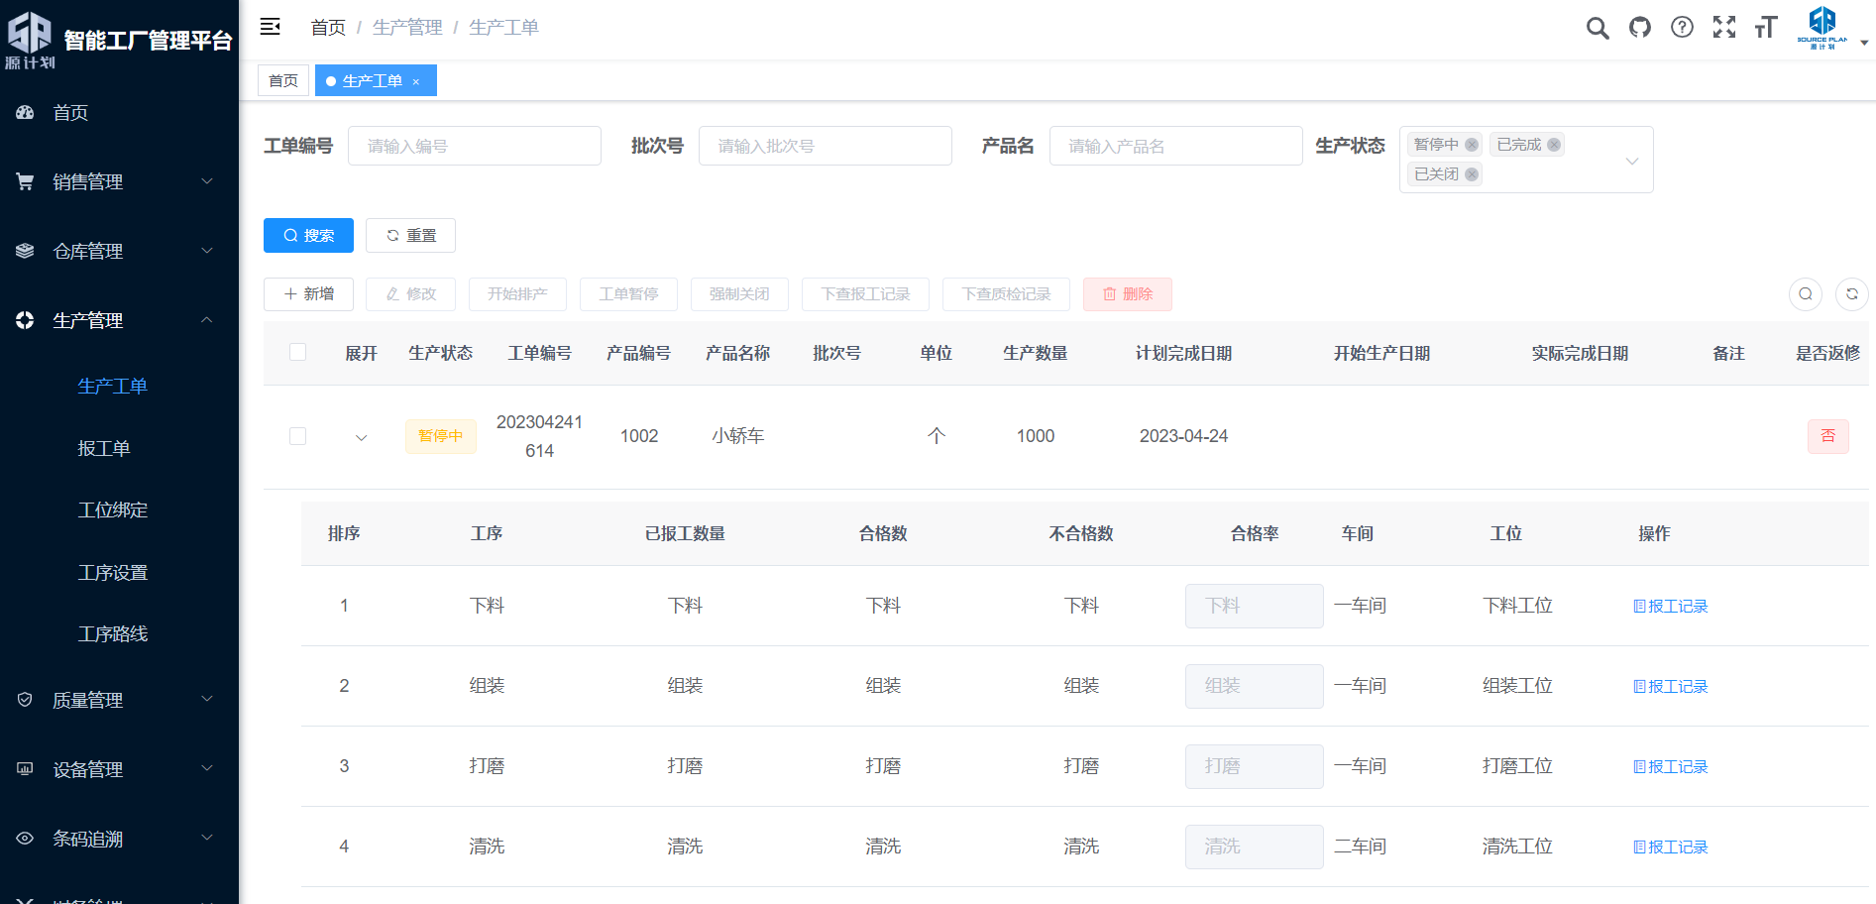Open the GitHub repository icon

(1640, 28)
